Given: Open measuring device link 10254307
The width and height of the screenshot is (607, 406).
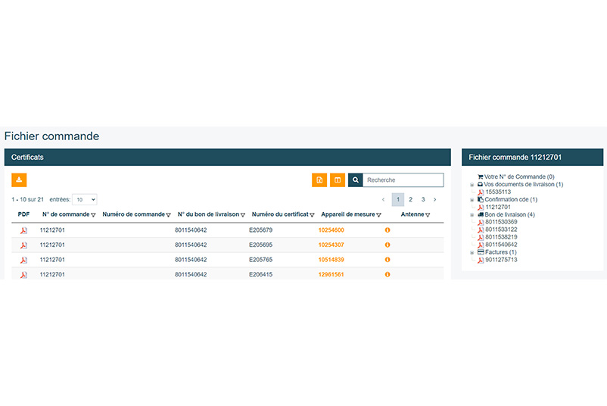Looking at the screenshot, I should tap(331, 245).
